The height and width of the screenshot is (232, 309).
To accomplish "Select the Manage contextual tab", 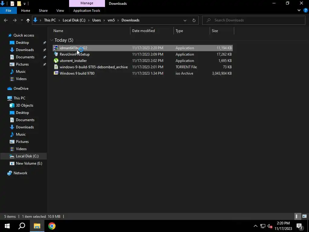I will tap(87, 3).
